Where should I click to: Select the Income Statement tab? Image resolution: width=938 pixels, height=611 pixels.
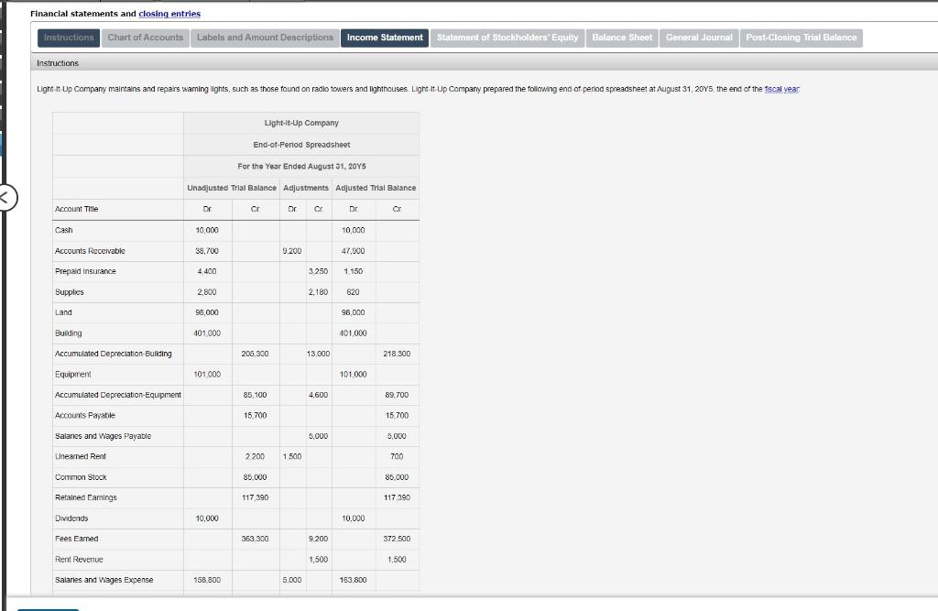(385, 38)
